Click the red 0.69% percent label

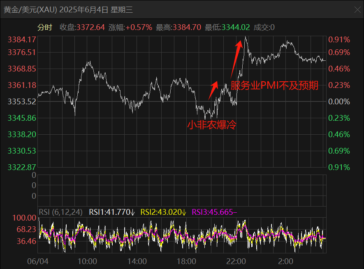[339, 53]
